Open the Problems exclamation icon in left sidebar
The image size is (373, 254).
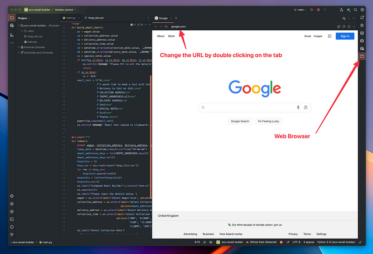coord(12,227)
